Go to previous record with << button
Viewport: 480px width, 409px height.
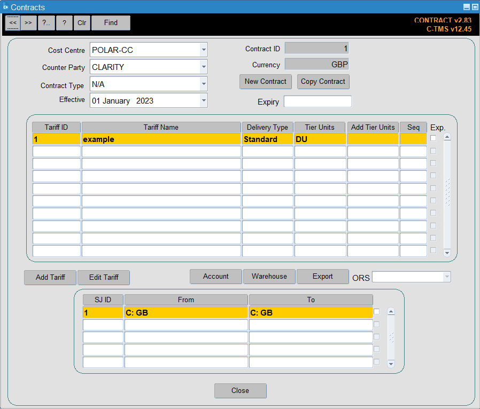pos(13,23)
